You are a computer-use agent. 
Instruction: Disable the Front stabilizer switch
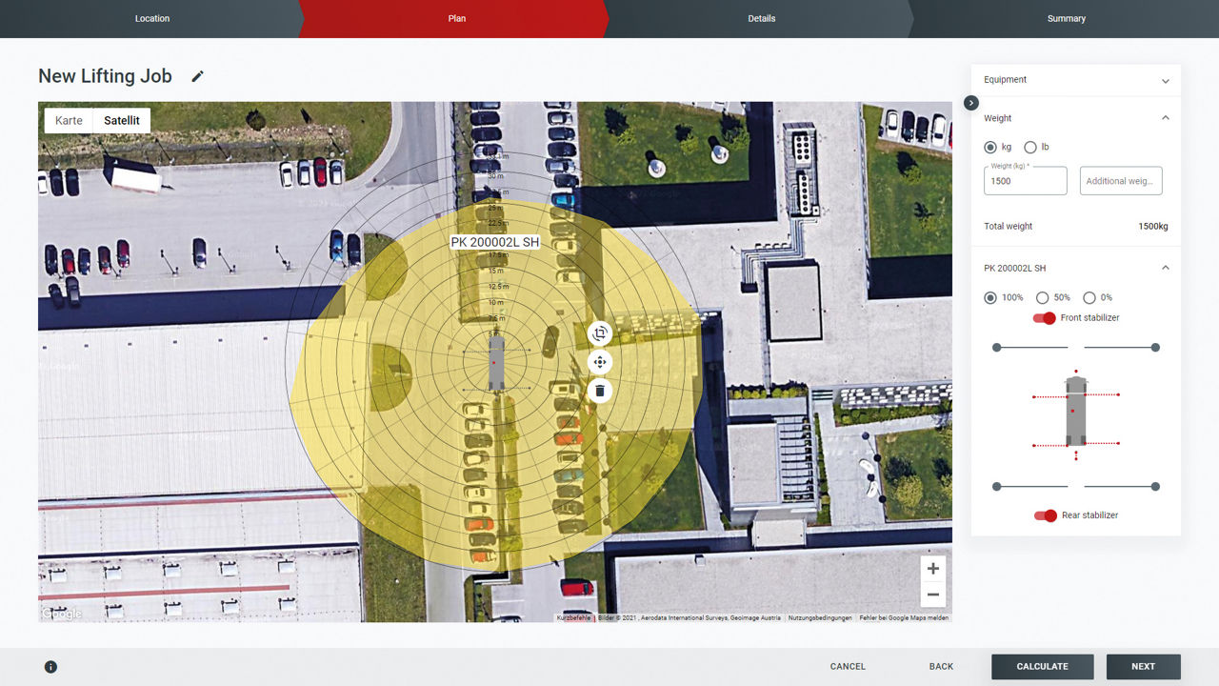(x=1045, y=318)
